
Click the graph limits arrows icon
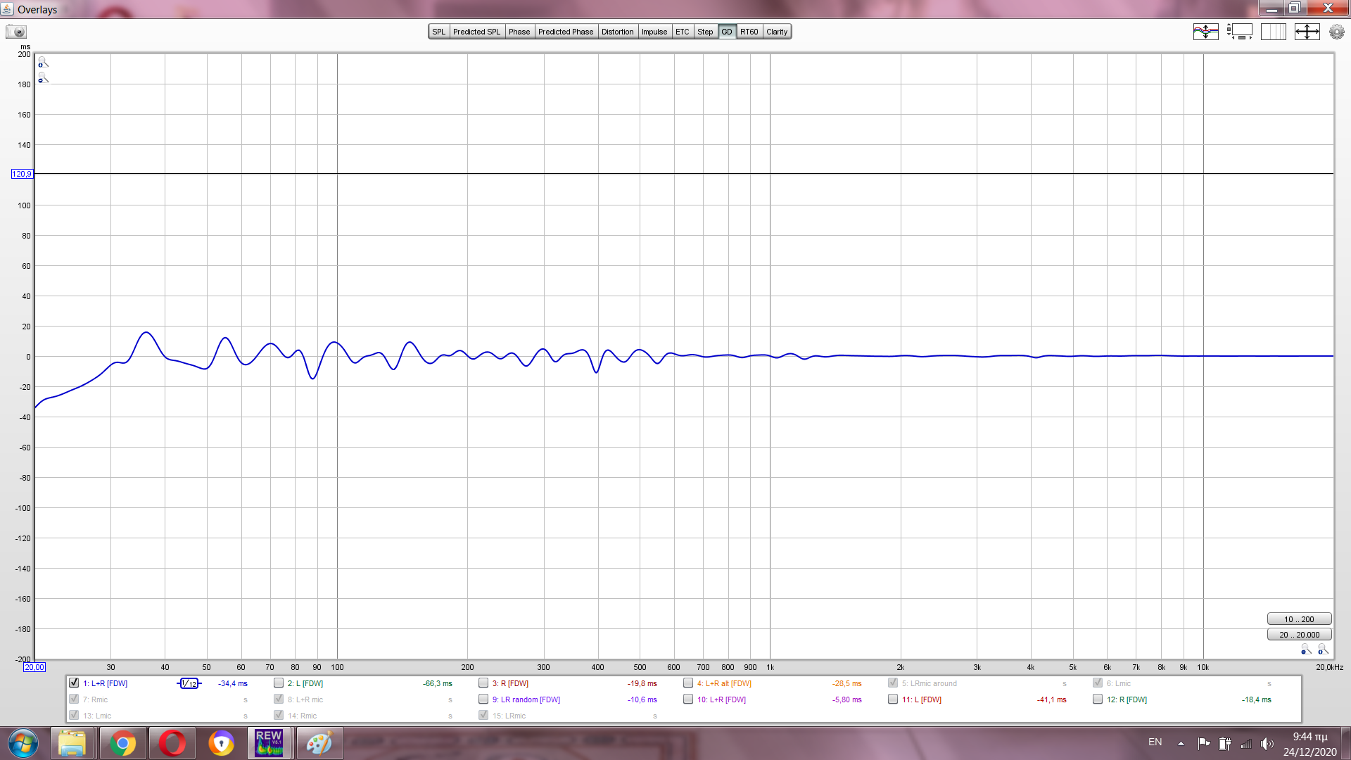tap(1307, 32)
